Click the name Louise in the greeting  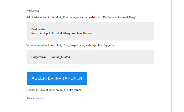[x=35, y=10]
